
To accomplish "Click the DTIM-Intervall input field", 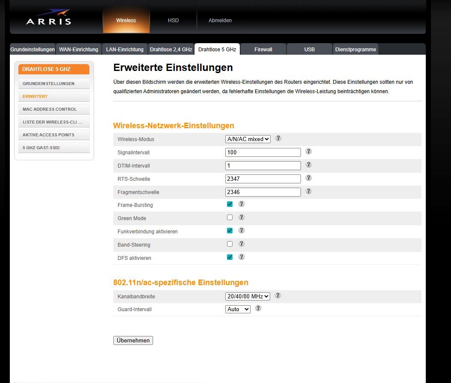I will point(263,165).
